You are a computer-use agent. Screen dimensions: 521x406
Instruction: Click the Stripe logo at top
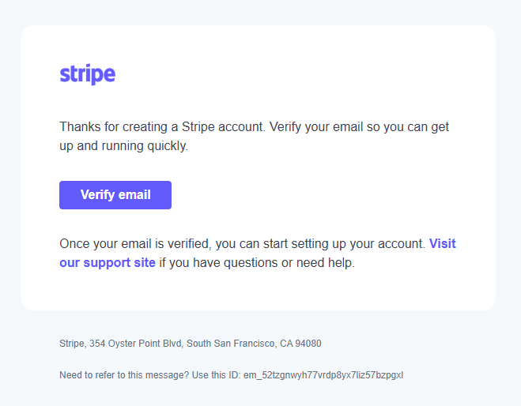coord(87,74)
